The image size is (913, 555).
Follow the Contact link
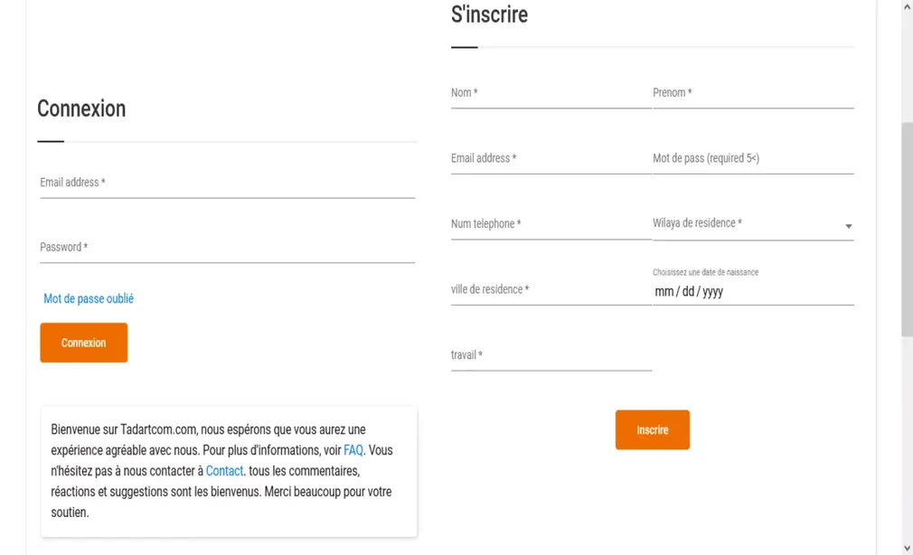point(224,471)
